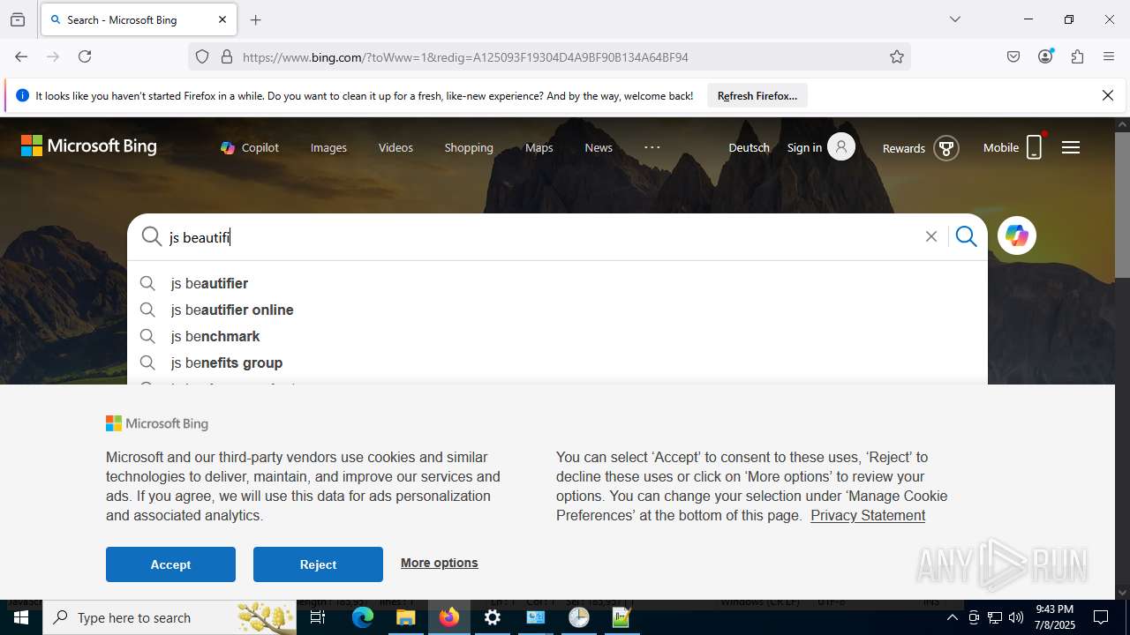Open the Firefox application menu
Screen dimensions: 1130x635
click(x=1109, y=56)
